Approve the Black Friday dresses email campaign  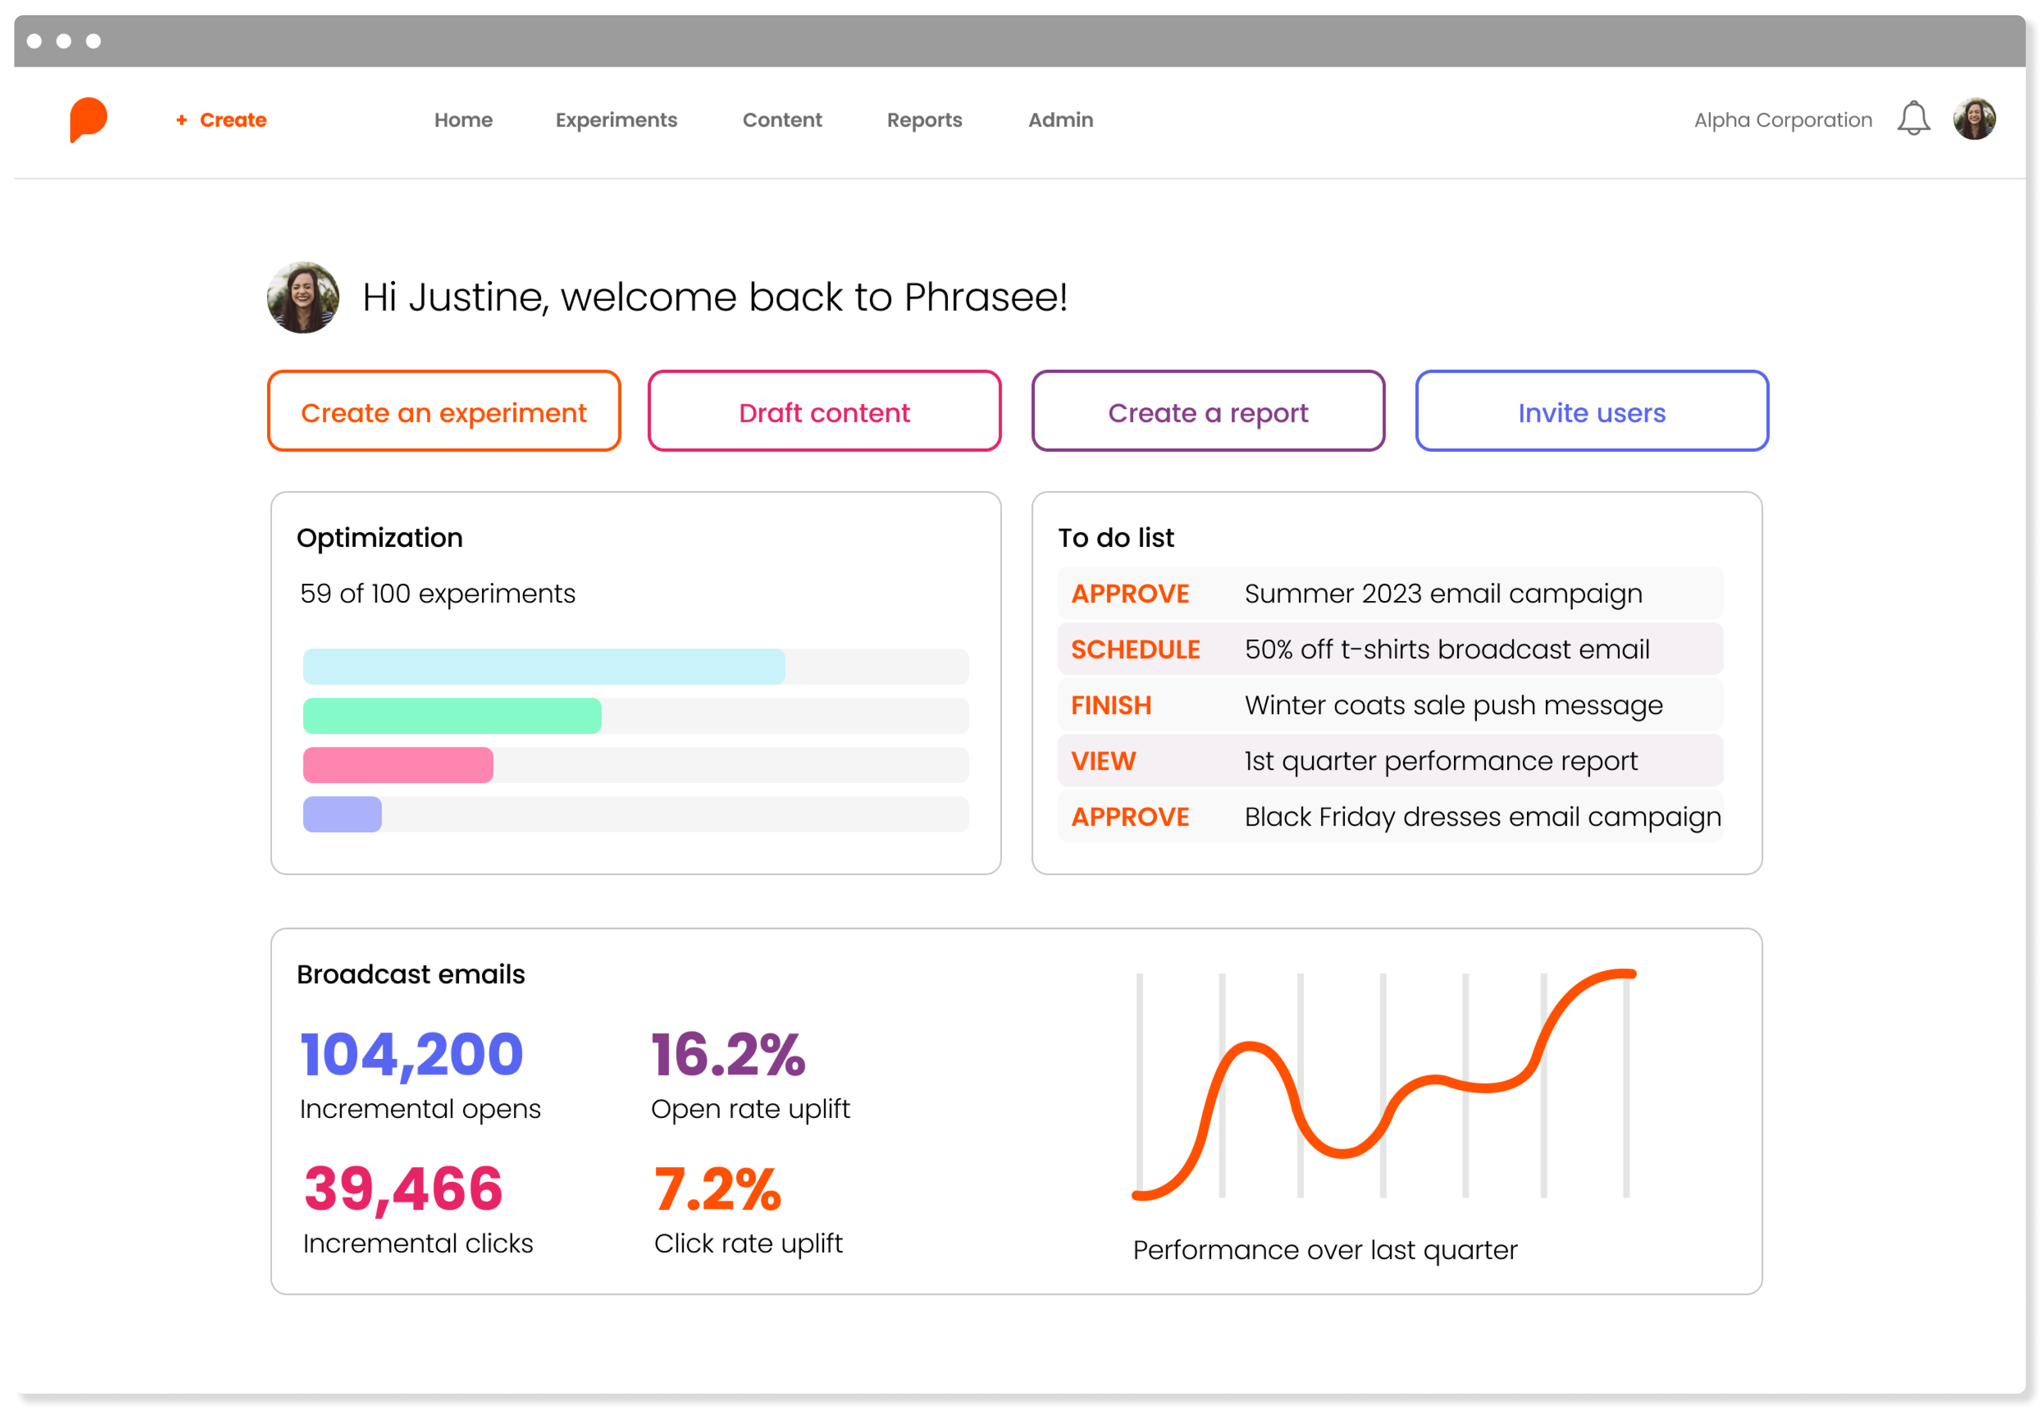[x=1130, y=817]
